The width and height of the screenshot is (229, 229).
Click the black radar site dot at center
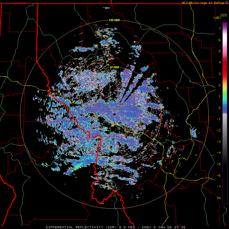click(x=114, y=114)
